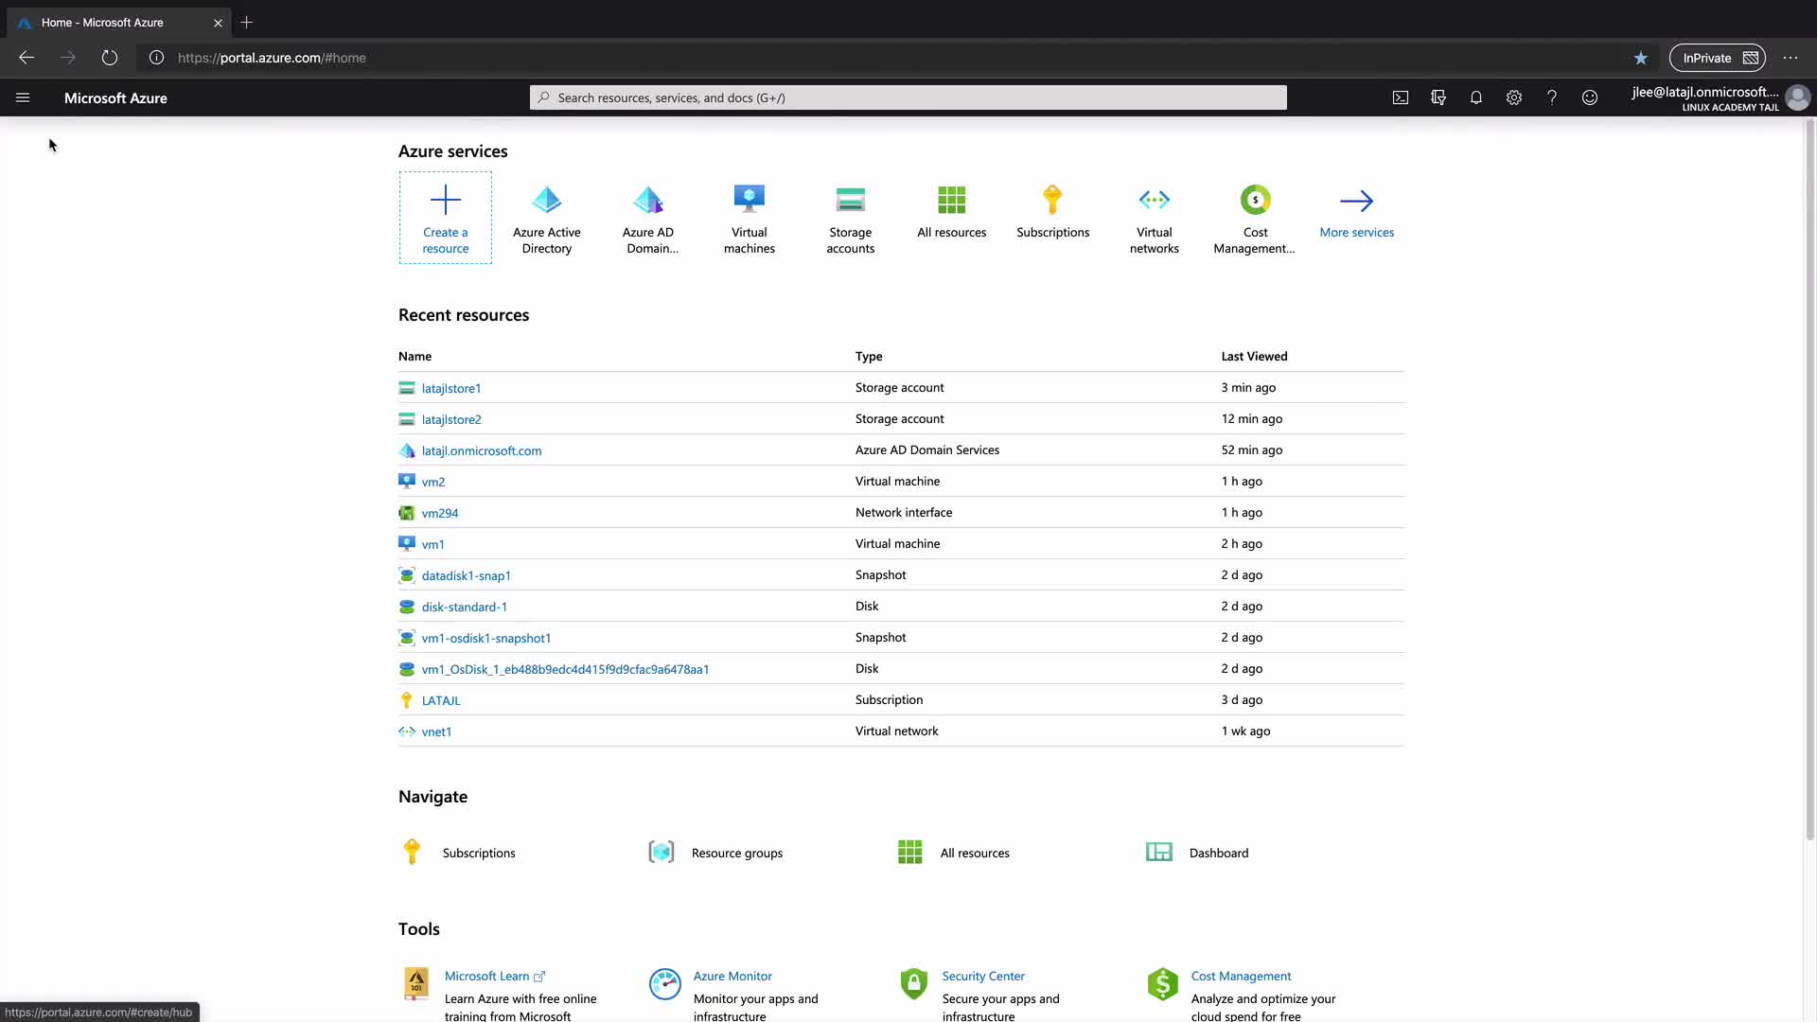Viewport: 1817px width, 1022px height.
Task: Open the help question mark icon
Action: pos(1552,97)
